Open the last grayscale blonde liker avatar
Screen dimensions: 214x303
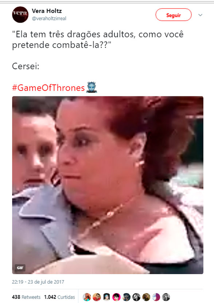166,297
